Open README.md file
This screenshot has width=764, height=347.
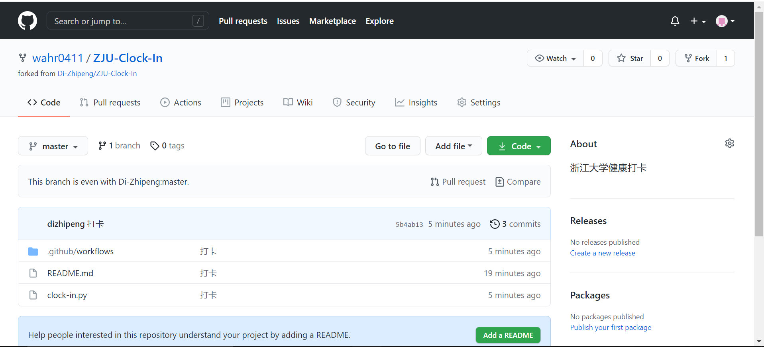coord(70,273)
